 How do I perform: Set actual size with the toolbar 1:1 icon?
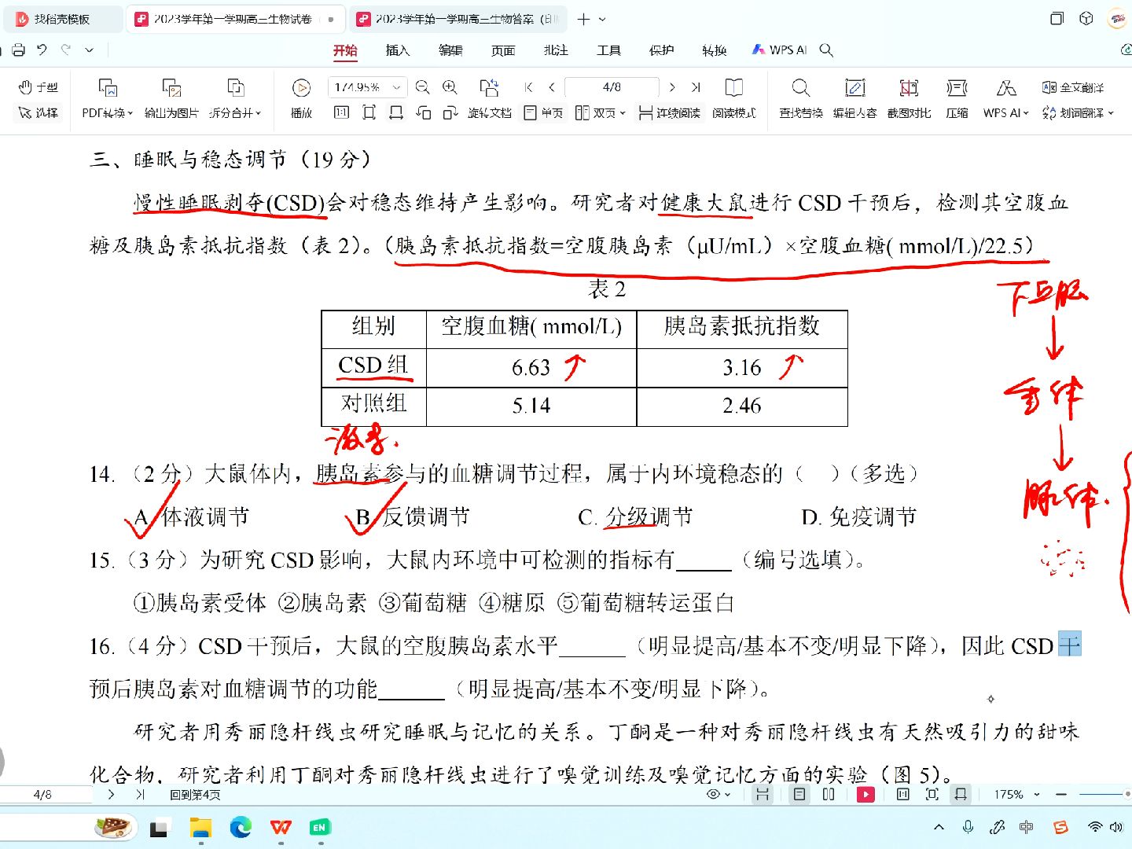[341, 113]
